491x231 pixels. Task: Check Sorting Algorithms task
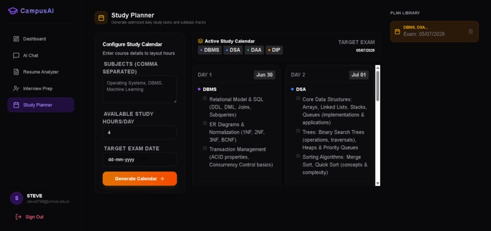pos(298,156)
